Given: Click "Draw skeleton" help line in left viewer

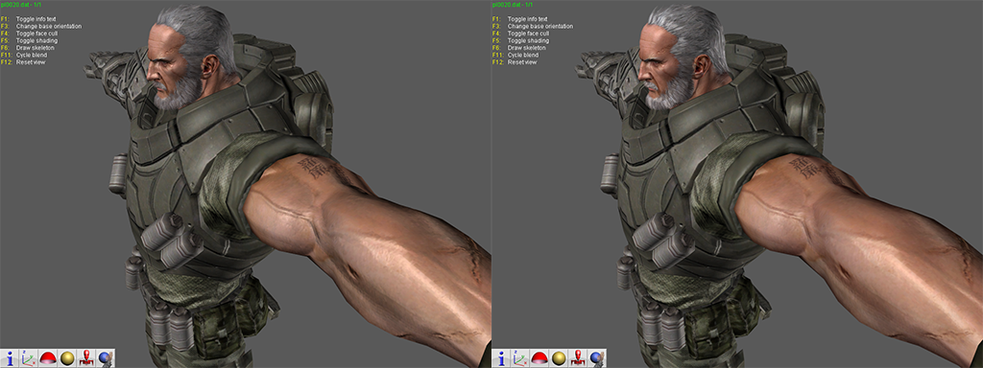Looking at the screenshot, I should click(36, 48).
